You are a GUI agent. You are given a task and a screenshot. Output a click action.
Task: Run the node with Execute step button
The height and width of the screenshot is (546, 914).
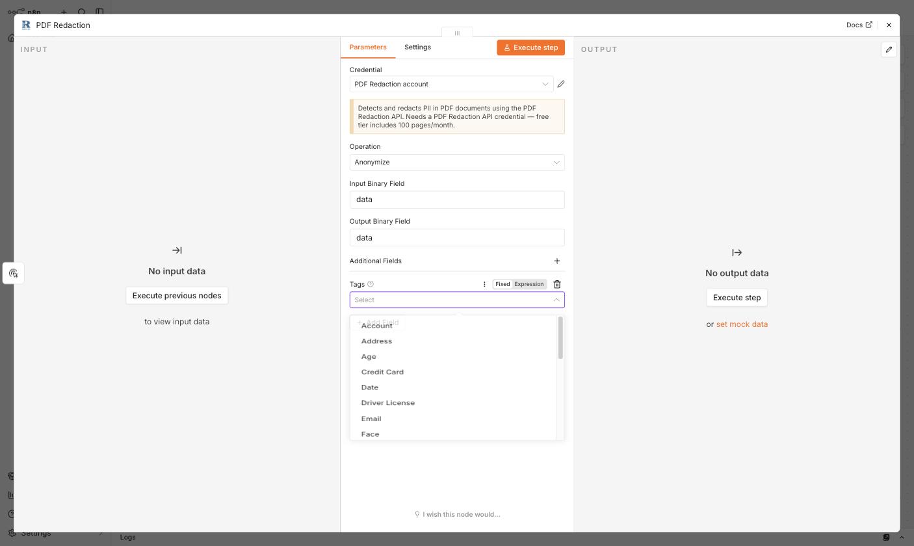pos(531,47)
